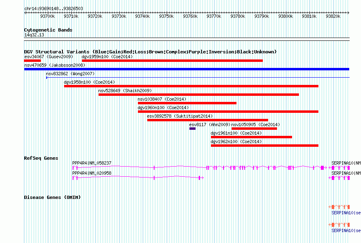Click the 93800k ruler tick label
The width and height of the screenshot is (361, 243).
tap(286, 16)
